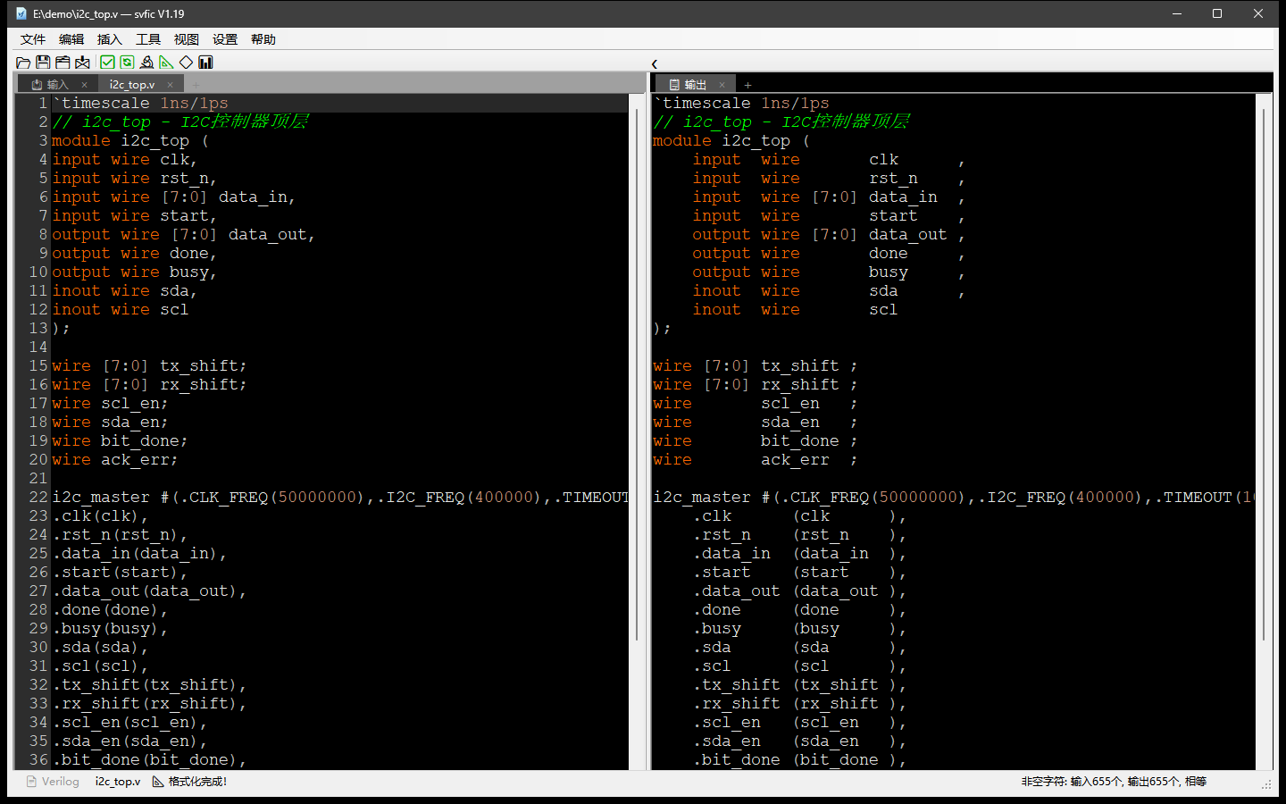The width and height of the screenshot is (1286, 804).
Task: Click the 格式化完成! status message
Action: click(189, 782)
